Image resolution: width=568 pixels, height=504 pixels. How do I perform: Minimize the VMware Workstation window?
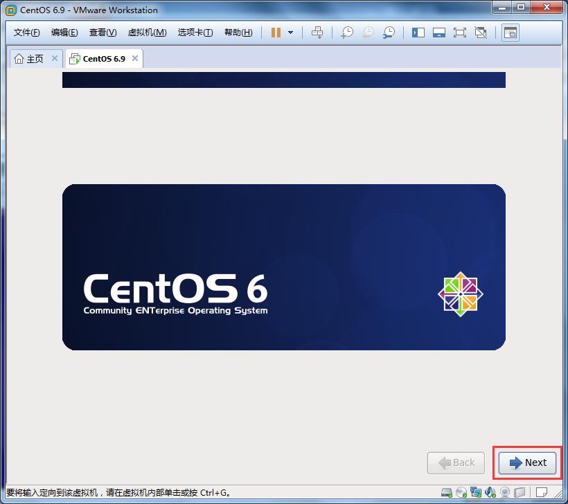[x=502, y=8]
